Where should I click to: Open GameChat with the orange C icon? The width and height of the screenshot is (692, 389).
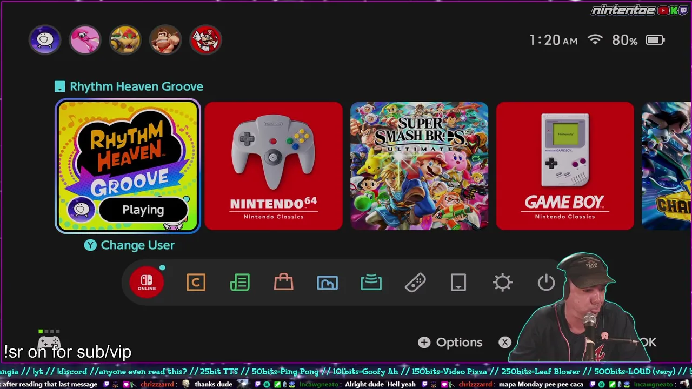[196, 283]
